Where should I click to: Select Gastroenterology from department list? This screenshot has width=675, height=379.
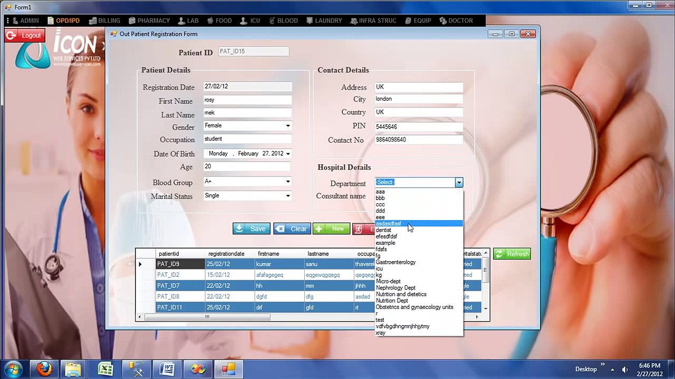coord(396,262)
